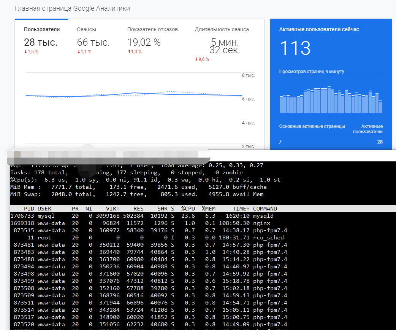Viewport: 396px width, 330px height.
Task: Click the Главная страница Google Аналитики heading
Action: [x=72, y=8]
